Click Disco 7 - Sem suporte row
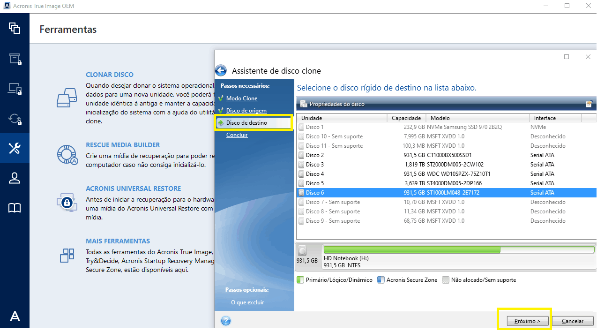 pos(446,202)
